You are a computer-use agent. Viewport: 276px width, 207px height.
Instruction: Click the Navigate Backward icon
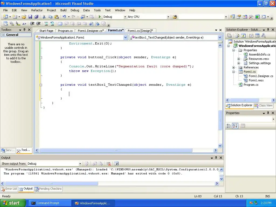[x=83, y=17]
